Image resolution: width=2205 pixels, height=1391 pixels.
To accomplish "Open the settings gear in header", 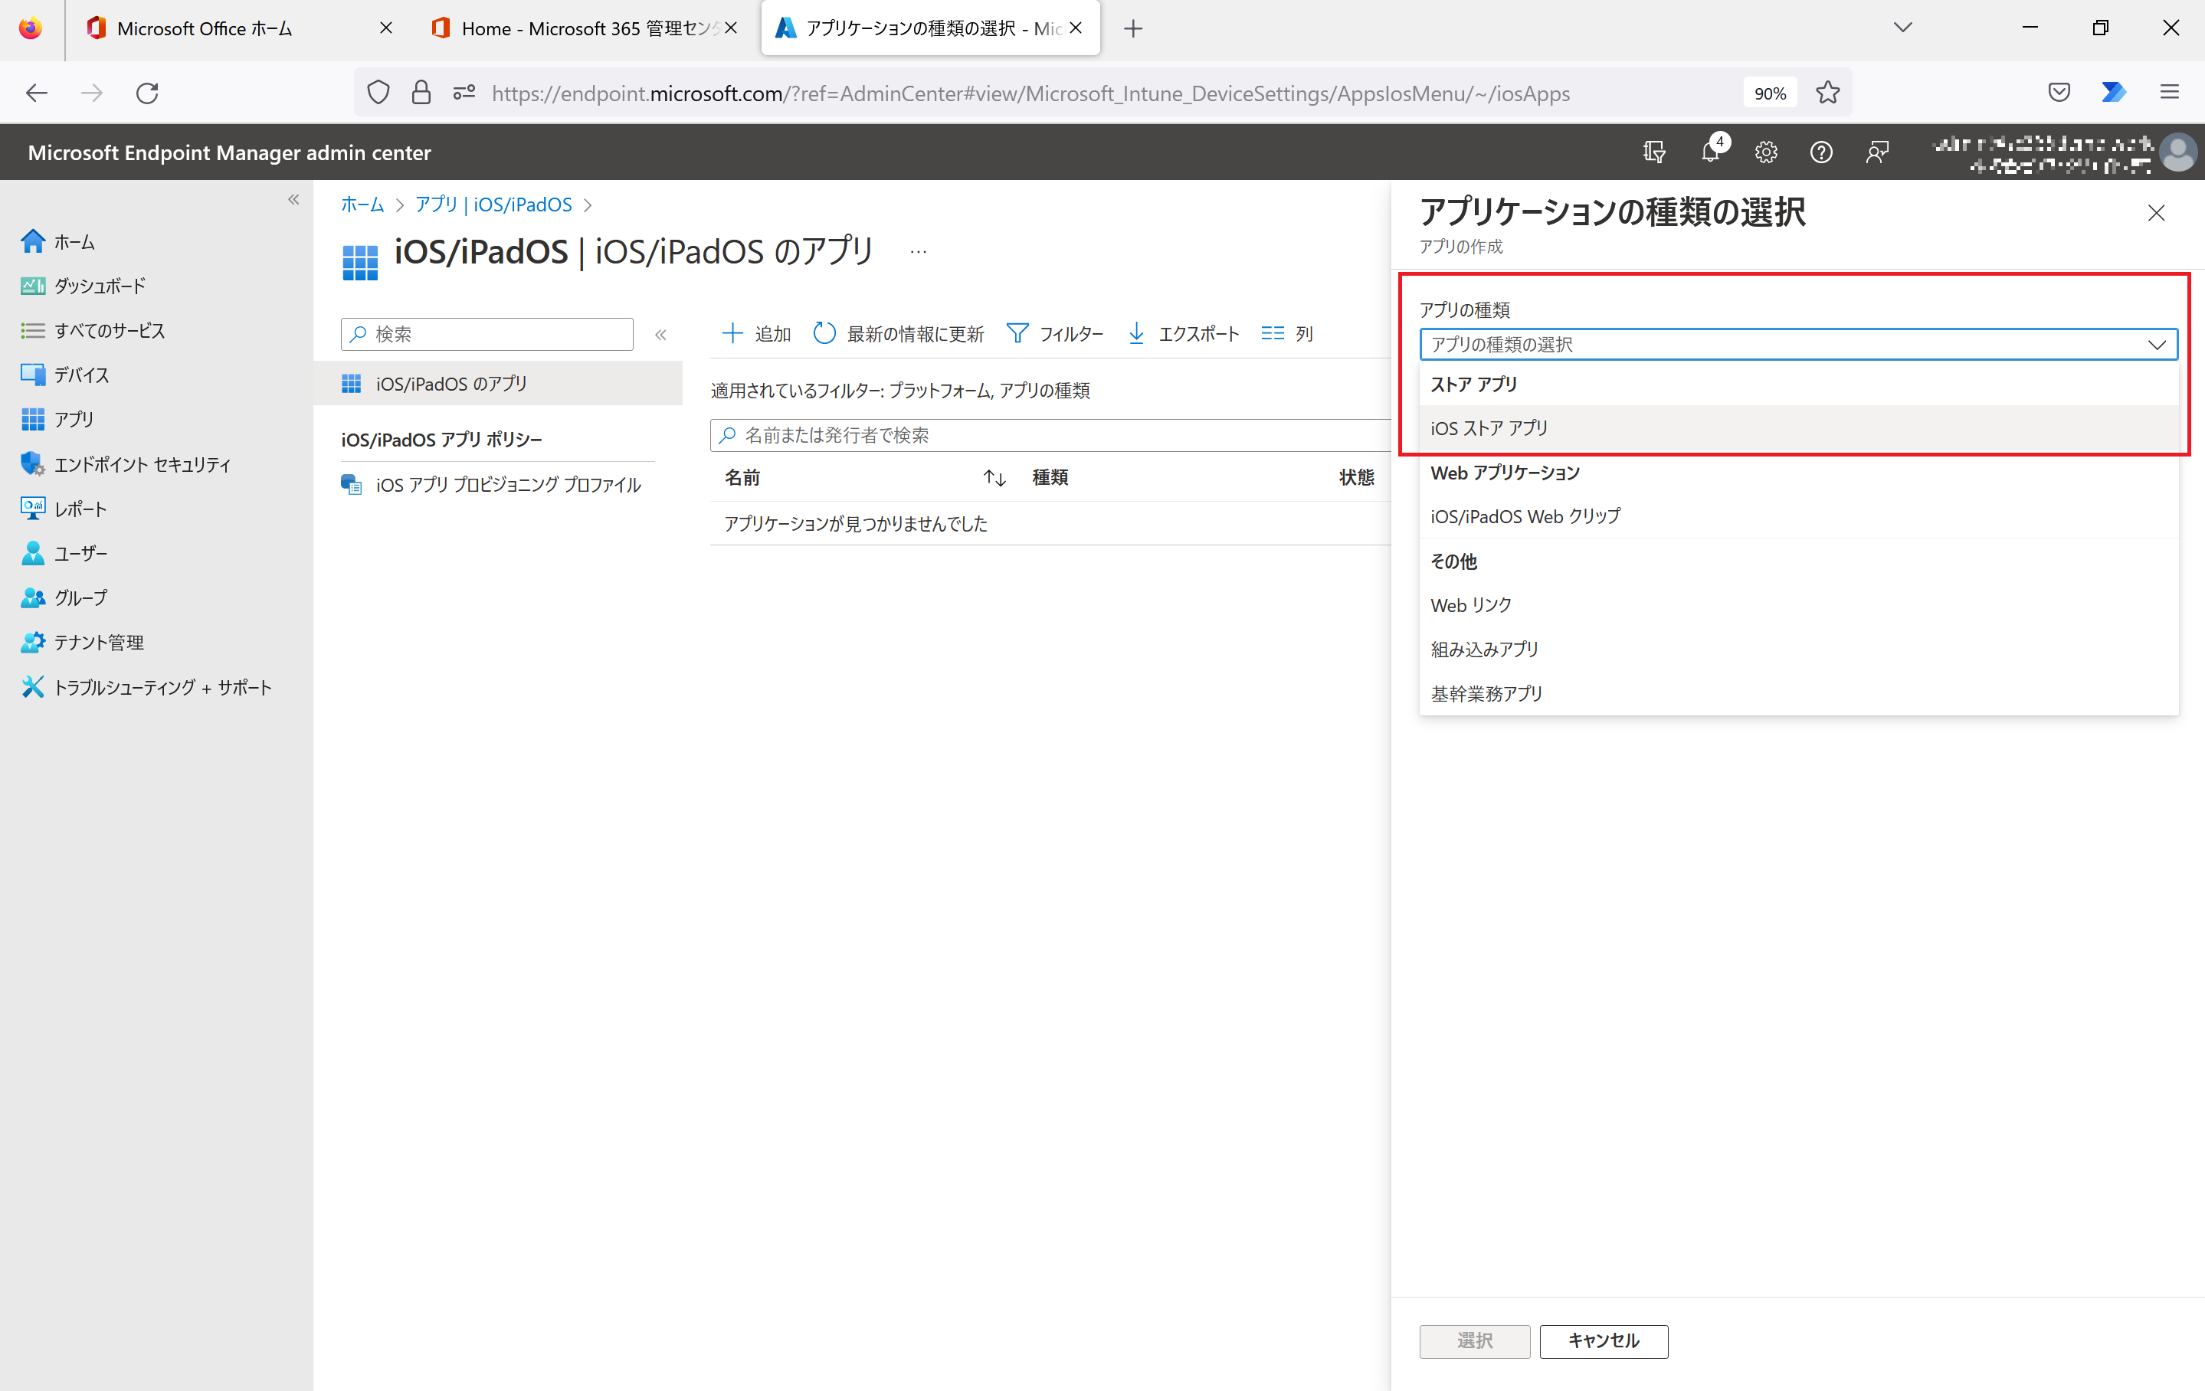I will coord(1765,152).
